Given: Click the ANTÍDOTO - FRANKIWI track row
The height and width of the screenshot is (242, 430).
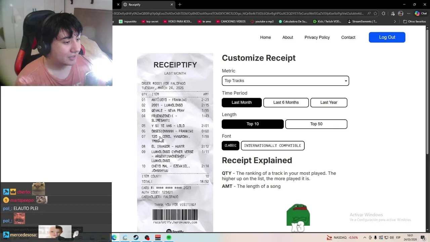Looking at the screenshot, I should point(175,100).
